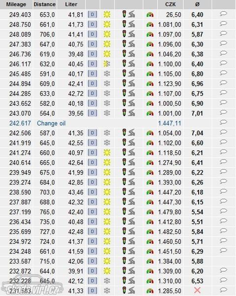Click the motorway road icon on row 240.614
236x296 pixels.
pyautogui.click(x=132, y=162)
